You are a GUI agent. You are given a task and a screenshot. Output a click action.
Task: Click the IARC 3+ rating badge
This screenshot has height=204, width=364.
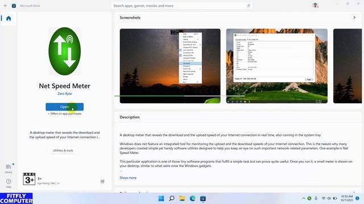pos(29,178)
